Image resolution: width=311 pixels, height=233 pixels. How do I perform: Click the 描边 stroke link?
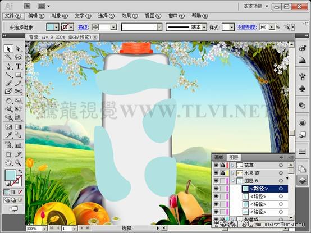tap(83, 27)
